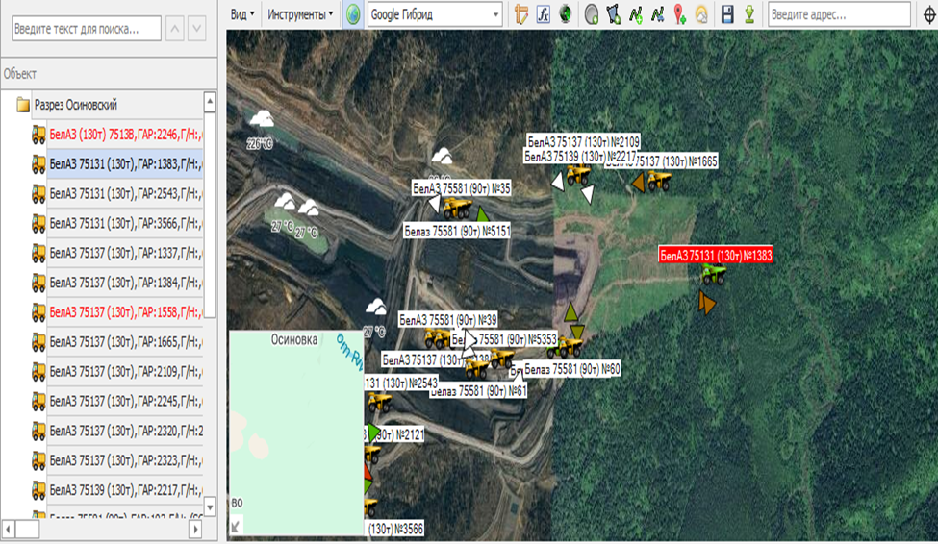938x544 pixels.
Task: Click the object list vertical scrollbar down arrow
Action: 210,506
